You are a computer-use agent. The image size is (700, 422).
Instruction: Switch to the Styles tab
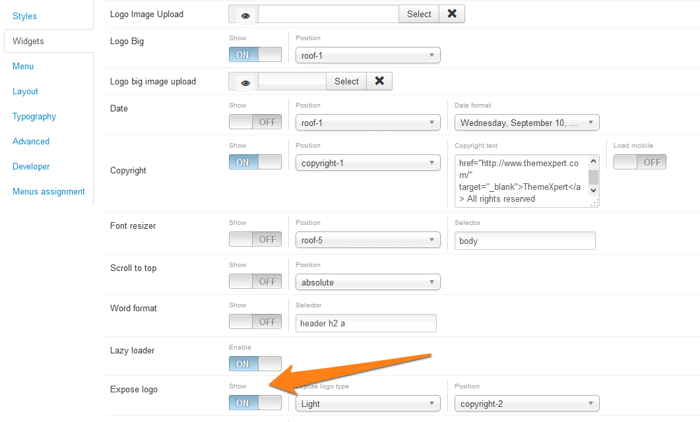click(25, 16)
